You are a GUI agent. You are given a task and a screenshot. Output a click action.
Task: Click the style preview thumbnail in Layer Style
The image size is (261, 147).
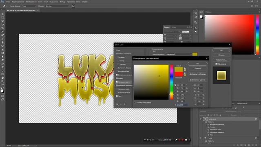click(x=221, y=75)
